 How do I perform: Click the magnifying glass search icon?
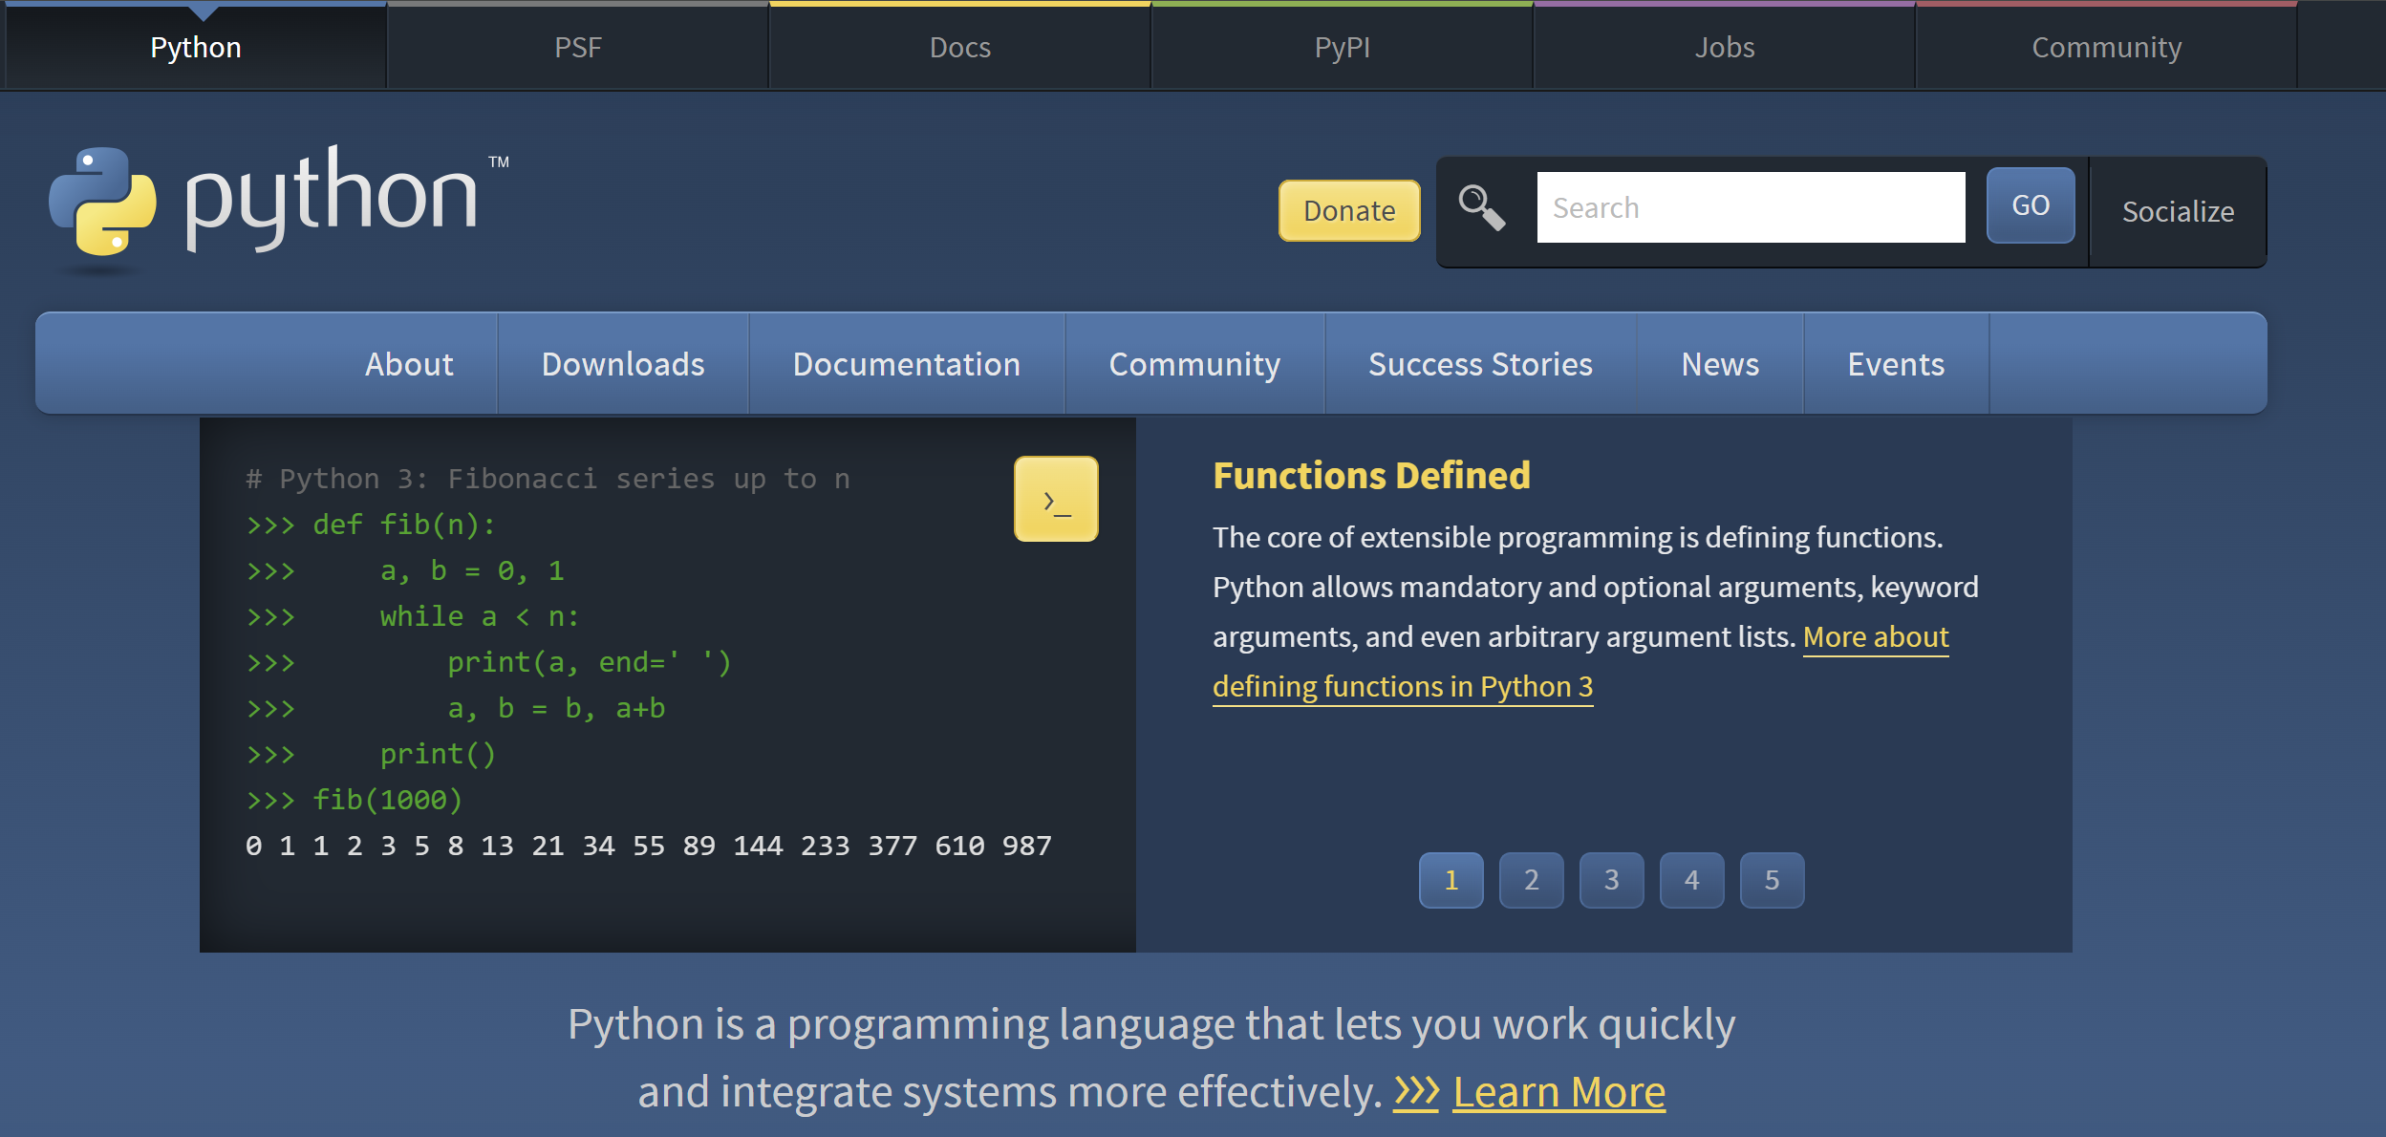tap(1481, 207)
